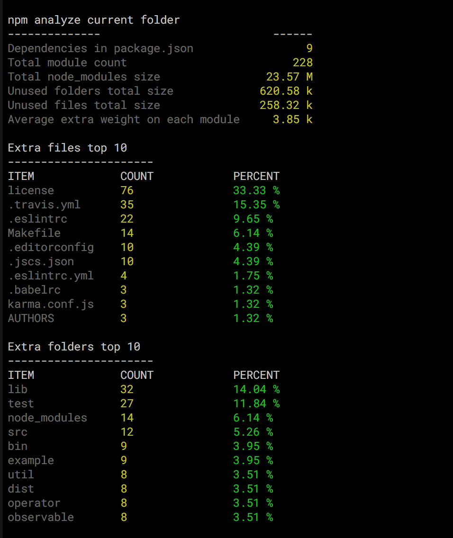Image resolution: width=453 pixels, height=538 pixels.
Task: Select the 11.84 % percentage
Action: pos(256,404)
